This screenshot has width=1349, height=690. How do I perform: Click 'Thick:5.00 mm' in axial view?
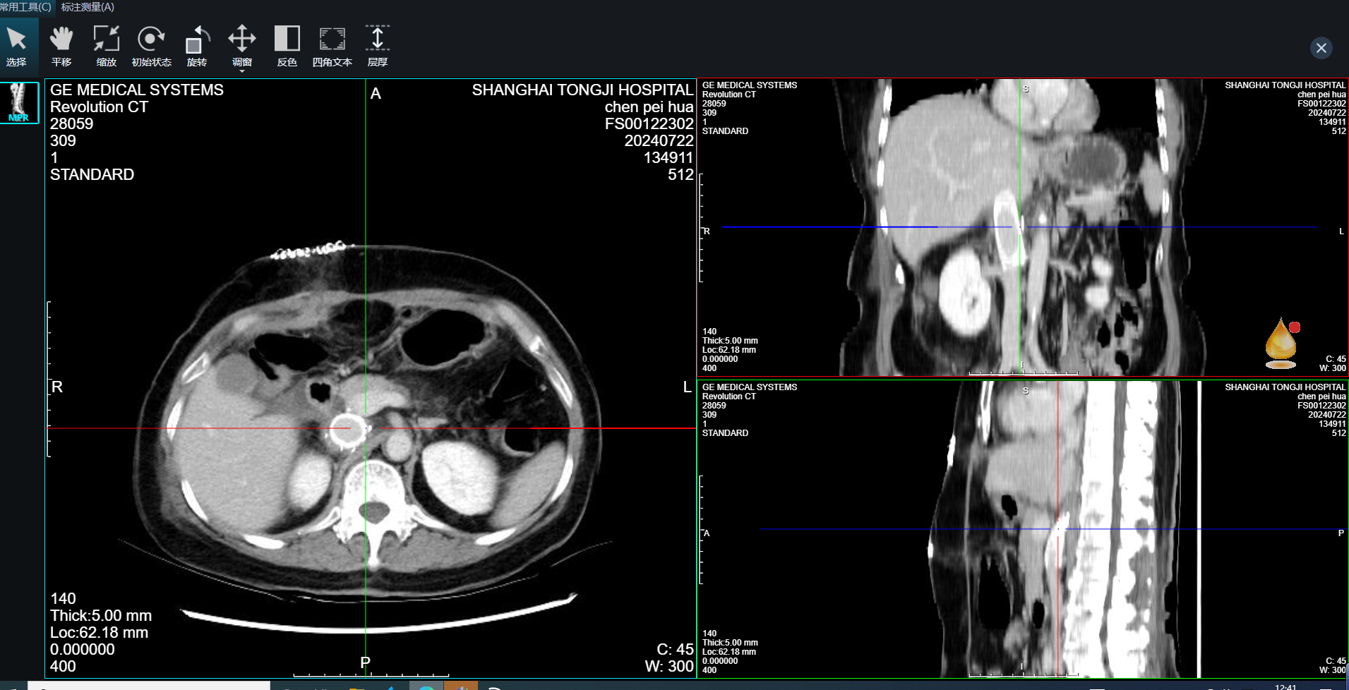click(x=101, y=616)
